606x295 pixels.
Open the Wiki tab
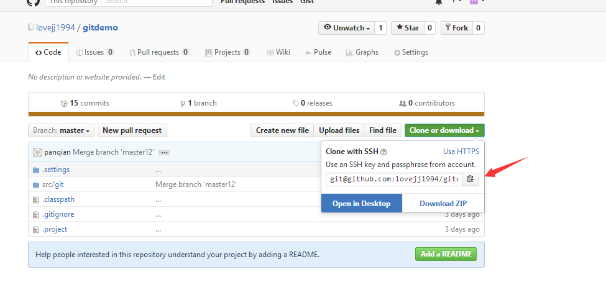[x=278, y=52]
